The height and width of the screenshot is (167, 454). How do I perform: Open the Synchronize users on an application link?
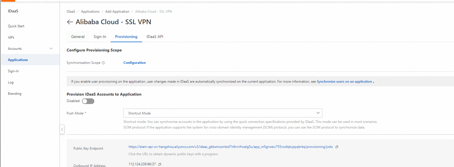344,82
